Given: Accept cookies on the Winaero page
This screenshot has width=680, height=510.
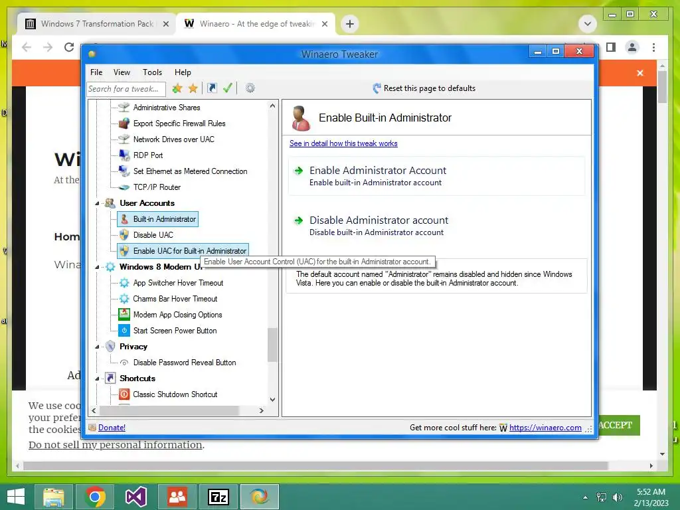Looking at the screenshot, I should pyautogui.click(x=618, y=426).
